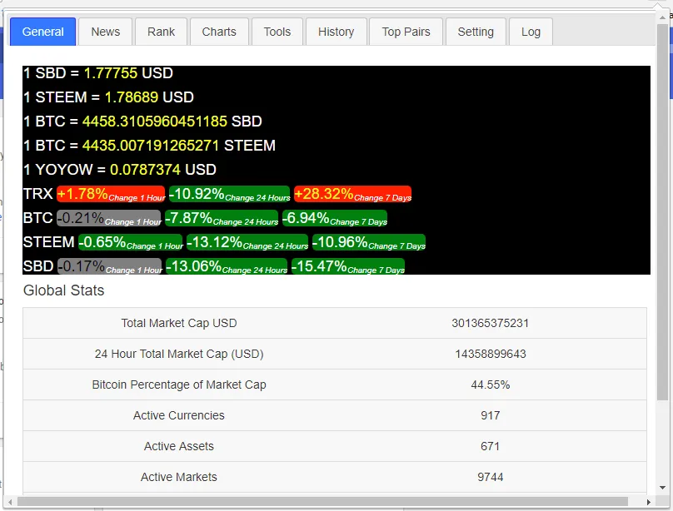Open the Tools tab
The width and height of the screenshot is (673, 511).
[x=277, y=32]
